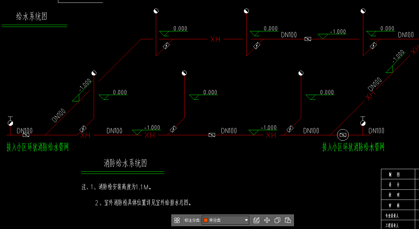The image size is (419, 229).
Task: Click the paste clipboard icon
Action: tap(288, 220)
